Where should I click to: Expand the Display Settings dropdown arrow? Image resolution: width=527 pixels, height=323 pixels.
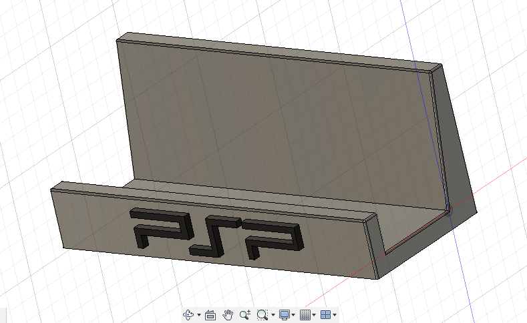[x=293, y=315]
